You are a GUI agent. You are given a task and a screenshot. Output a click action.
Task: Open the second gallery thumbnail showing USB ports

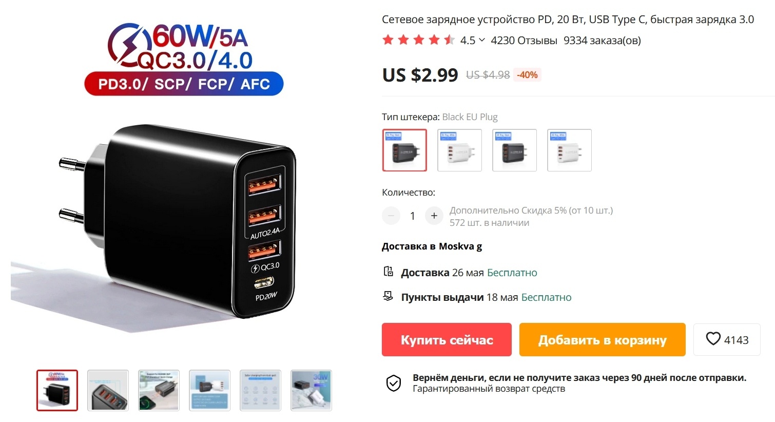108,390
